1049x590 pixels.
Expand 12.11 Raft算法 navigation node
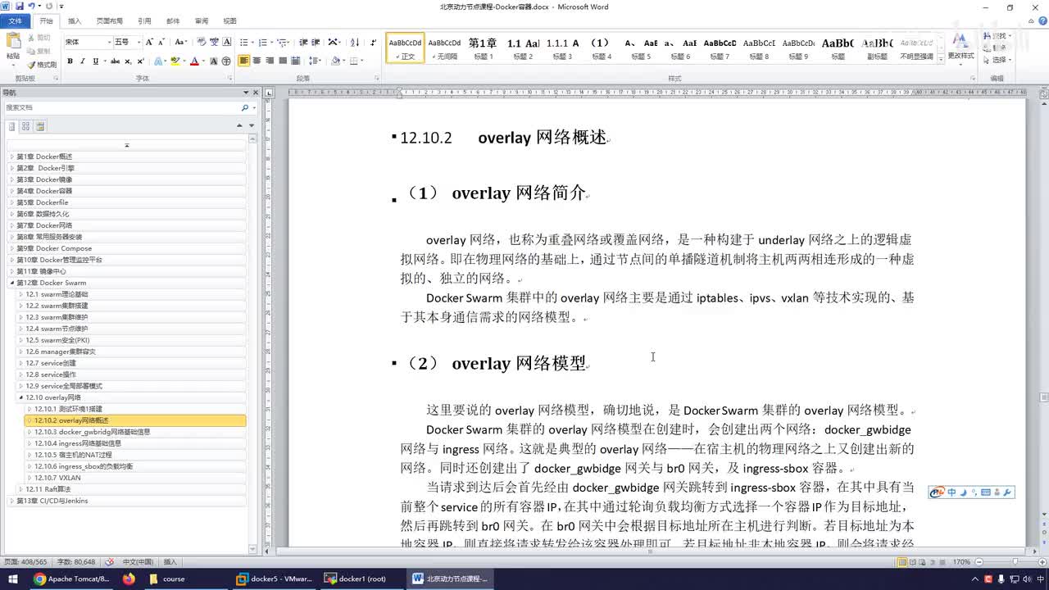[20, 489]
